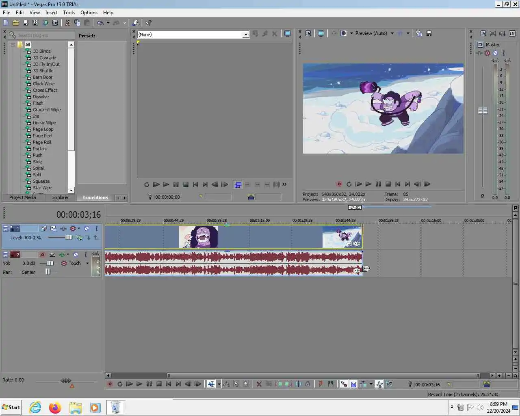Click the New project icon in toolbar
The height and width of the screenshot is (416, 520).
[6, 23]
